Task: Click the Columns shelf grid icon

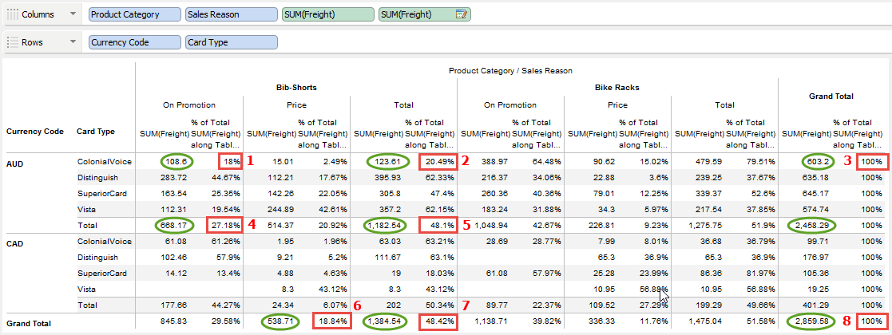Action: pos(13,14)
